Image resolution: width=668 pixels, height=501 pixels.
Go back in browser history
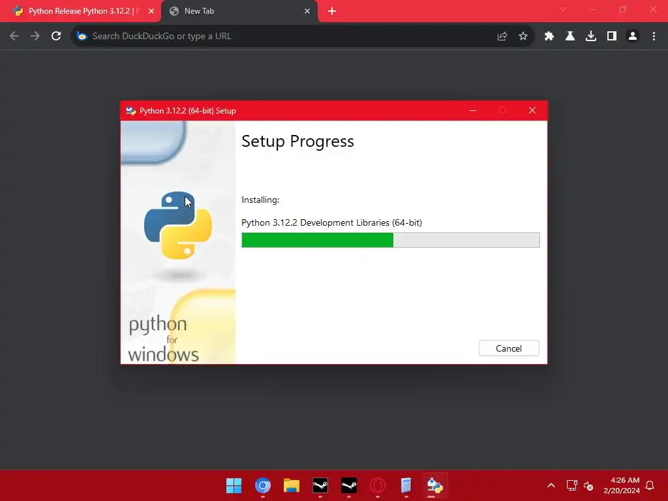click(x=14, y=37)
